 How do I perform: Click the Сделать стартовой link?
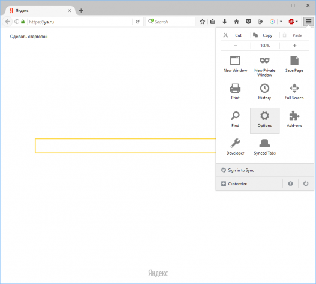[29, 37]
